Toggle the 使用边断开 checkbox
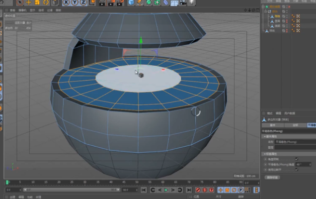Viewport: 316px width, 199px height. [x=297, y=169]
